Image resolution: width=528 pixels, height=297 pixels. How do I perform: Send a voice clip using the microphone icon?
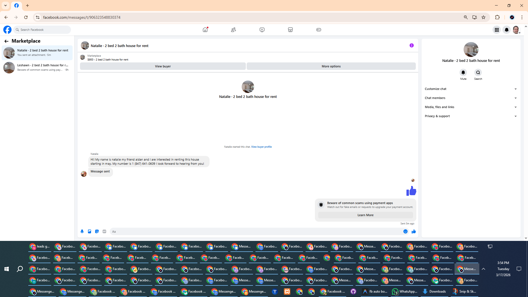pyautogui.click(x=82, y=232)
